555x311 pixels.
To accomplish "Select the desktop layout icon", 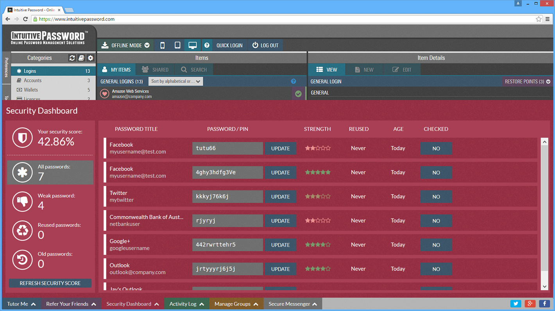I will [x=192, y=45].
